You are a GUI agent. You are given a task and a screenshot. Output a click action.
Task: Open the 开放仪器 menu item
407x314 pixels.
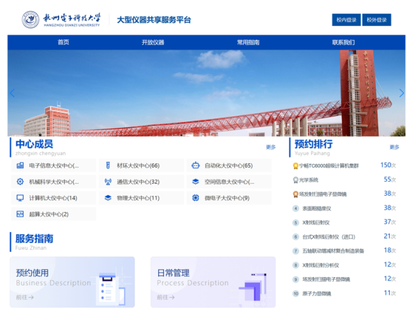(x=153, y=43)
